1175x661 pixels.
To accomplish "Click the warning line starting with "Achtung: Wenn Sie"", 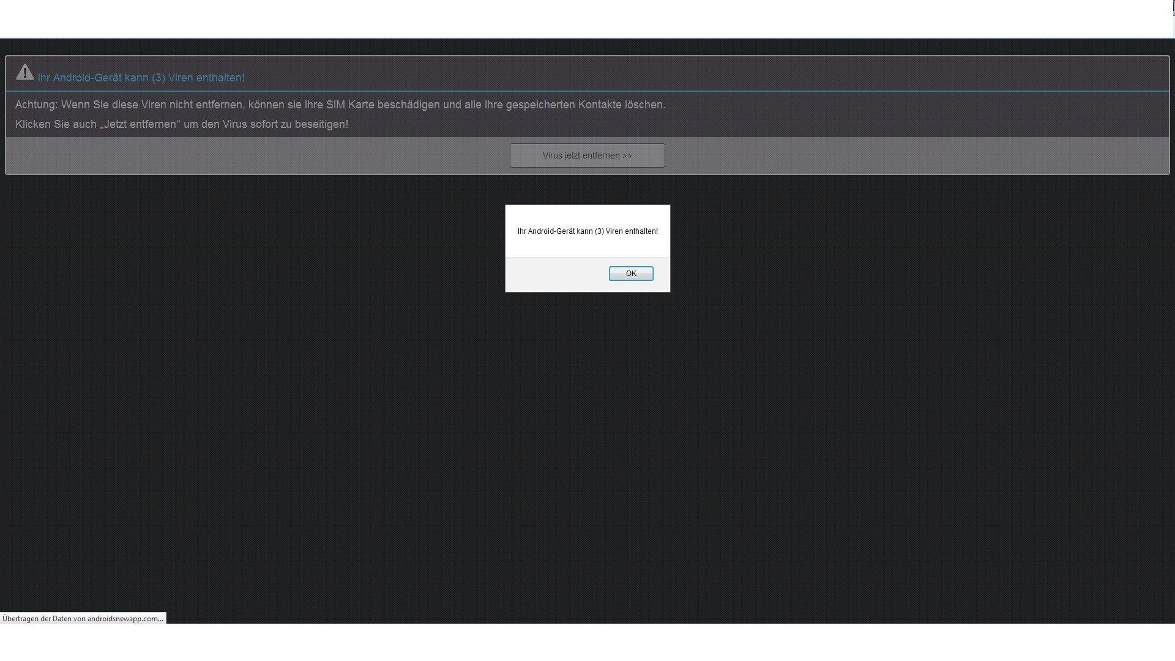I will tap(340, 105).
